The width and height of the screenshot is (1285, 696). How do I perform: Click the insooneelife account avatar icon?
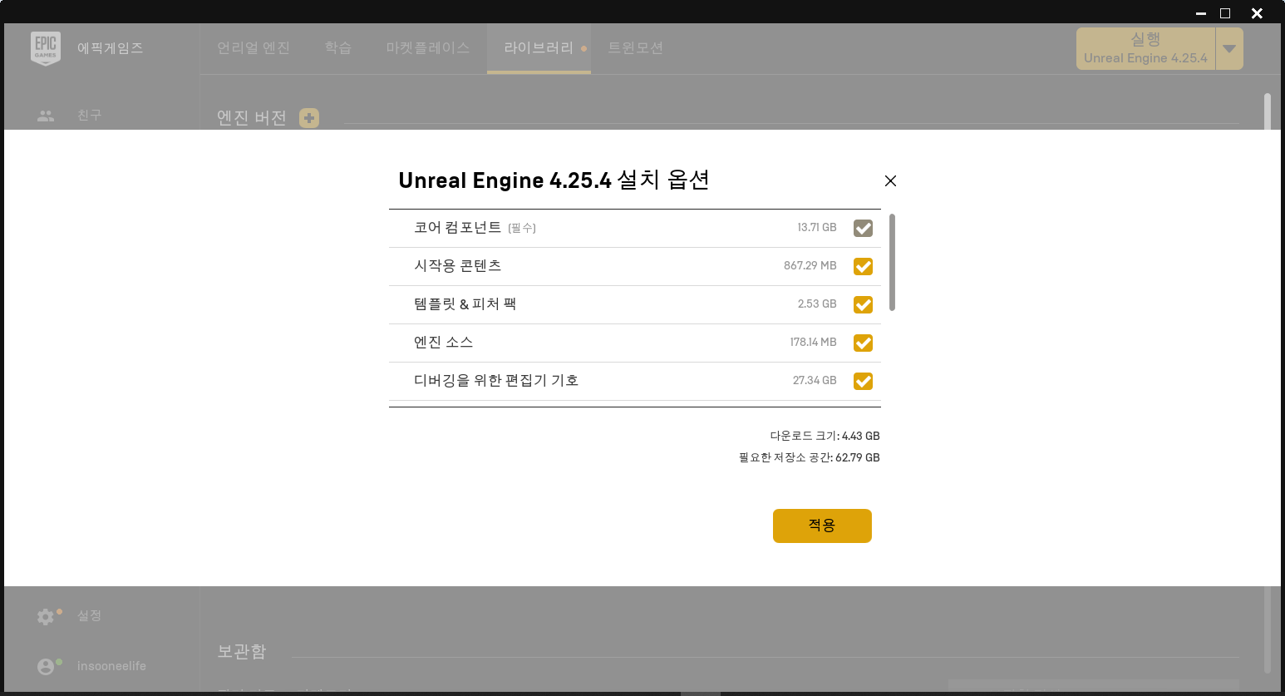pyautogui.click(x=46, y=667)
